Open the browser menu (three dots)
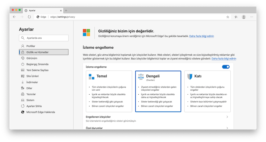 (x=252, y=17)
